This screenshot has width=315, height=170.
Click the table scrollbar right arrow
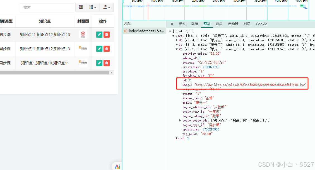(112, 73)
